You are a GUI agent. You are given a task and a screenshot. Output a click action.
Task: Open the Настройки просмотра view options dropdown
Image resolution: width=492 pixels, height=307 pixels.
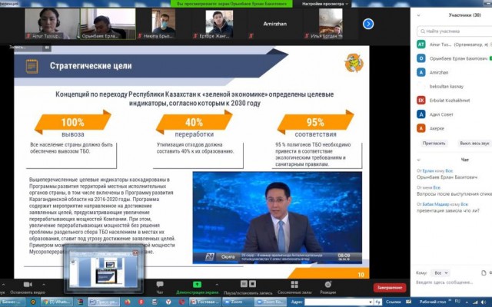click(x=324, y=4)
